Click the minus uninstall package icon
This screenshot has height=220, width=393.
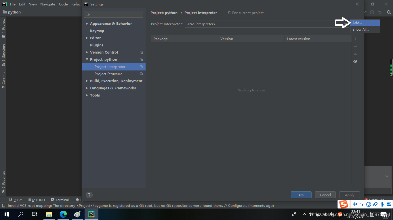pyautogui.click(x=355, y=46)
